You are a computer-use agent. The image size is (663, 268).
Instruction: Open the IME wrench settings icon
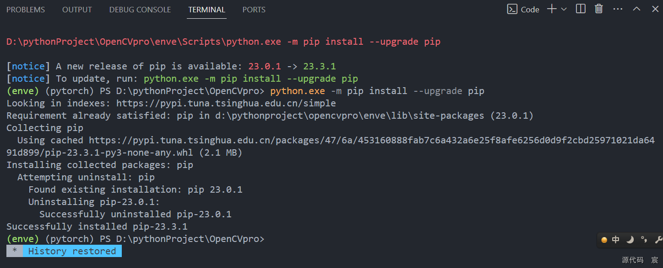click(658, 239)
